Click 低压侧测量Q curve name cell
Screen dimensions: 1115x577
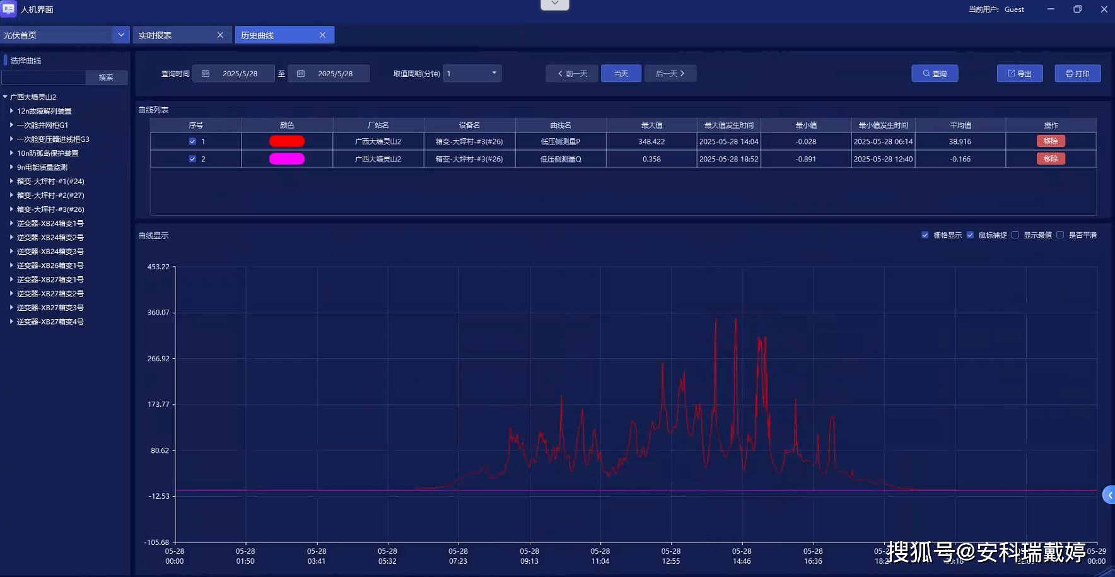561,159
